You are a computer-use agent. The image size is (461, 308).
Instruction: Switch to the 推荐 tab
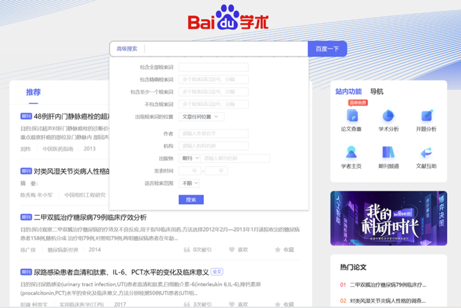tap(33, 92)
